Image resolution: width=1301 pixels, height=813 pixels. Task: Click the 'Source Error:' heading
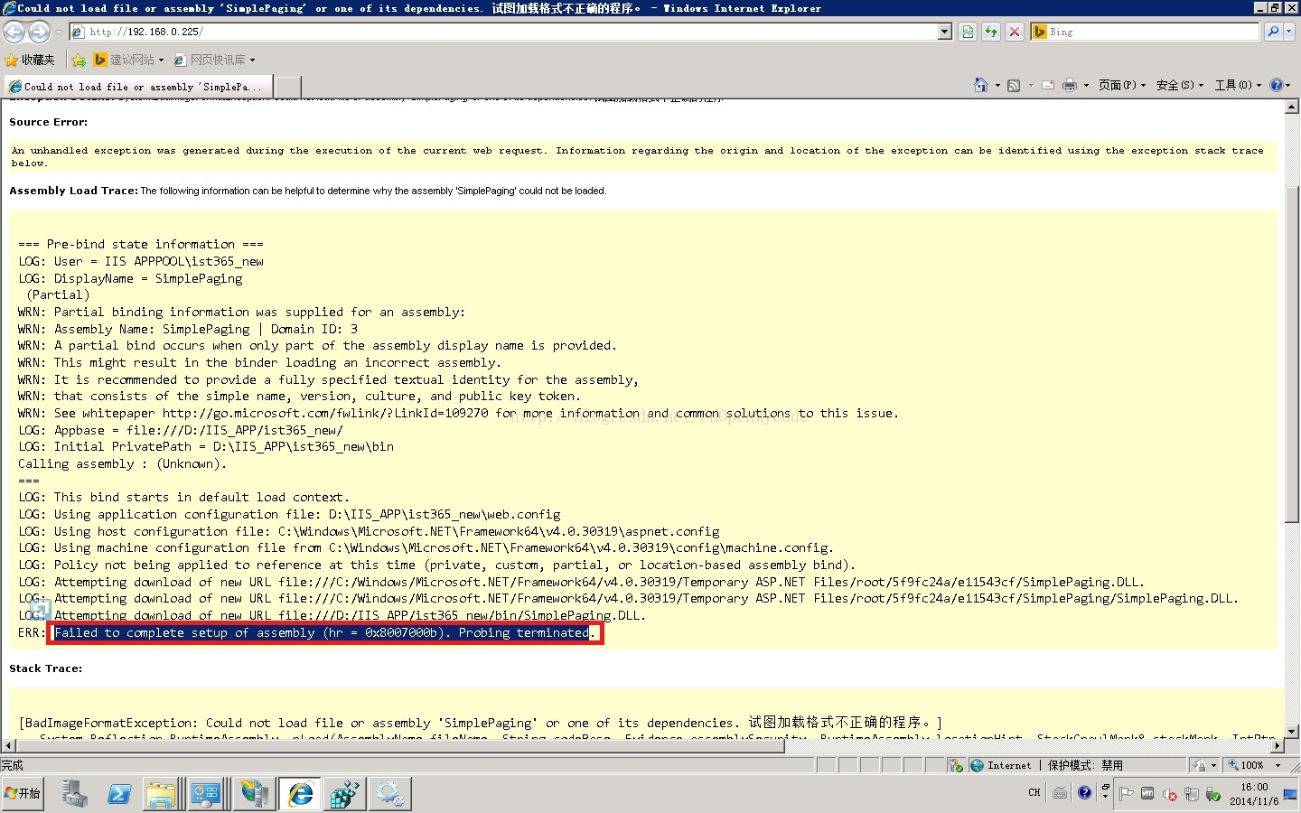[48, 122]
